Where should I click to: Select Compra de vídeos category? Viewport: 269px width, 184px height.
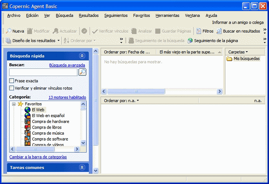[x=28, y=144]
